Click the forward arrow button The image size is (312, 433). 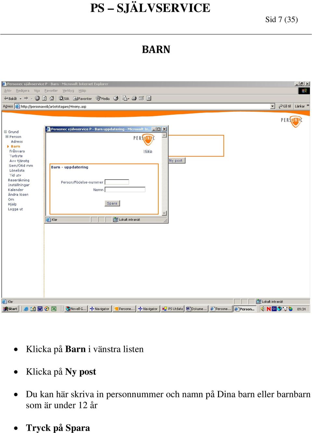26,98
